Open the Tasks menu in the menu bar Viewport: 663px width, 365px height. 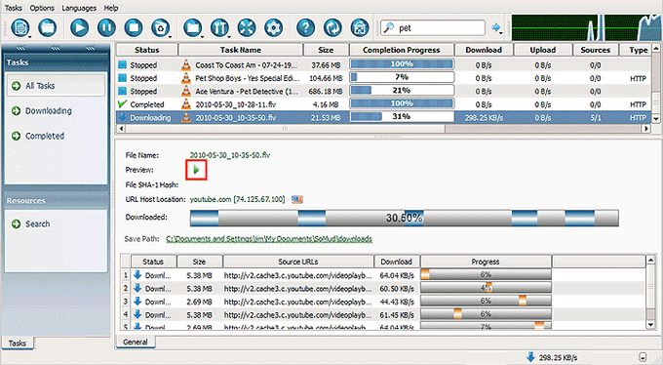click(13, 8)
